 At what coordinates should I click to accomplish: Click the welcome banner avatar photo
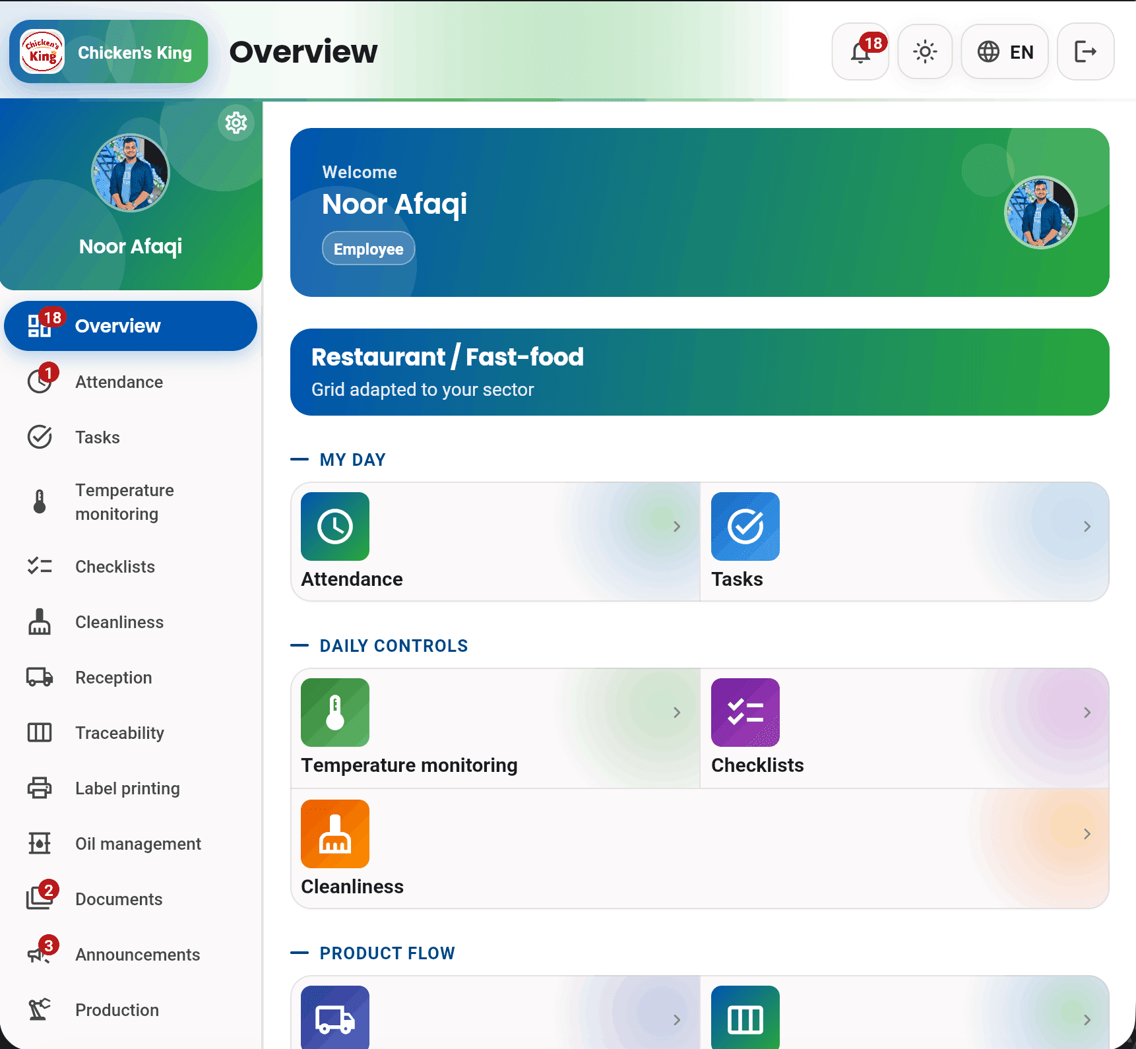[1041, 212]
